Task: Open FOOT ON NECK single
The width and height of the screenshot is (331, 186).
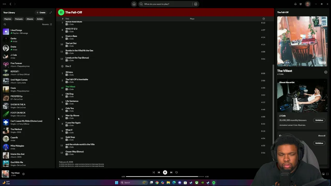Action: (x=28, y=114)
